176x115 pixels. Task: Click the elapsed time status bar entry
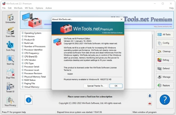[x=79, y=112]
